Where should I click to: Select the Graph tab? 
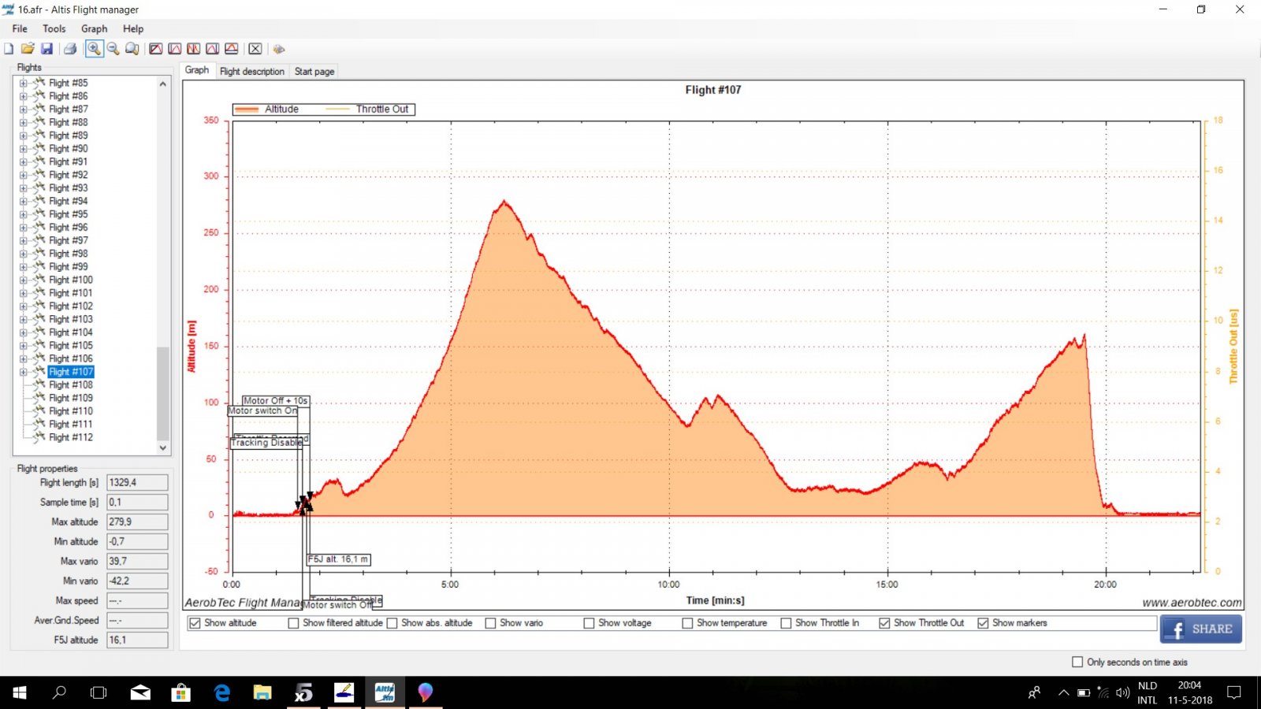click(197, 70)
